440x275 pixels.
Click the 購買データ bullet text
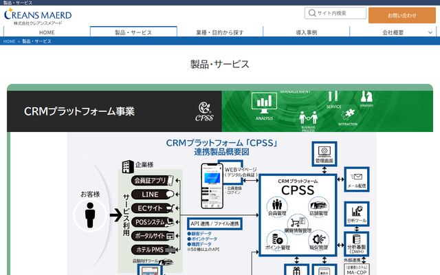[199, 244]
